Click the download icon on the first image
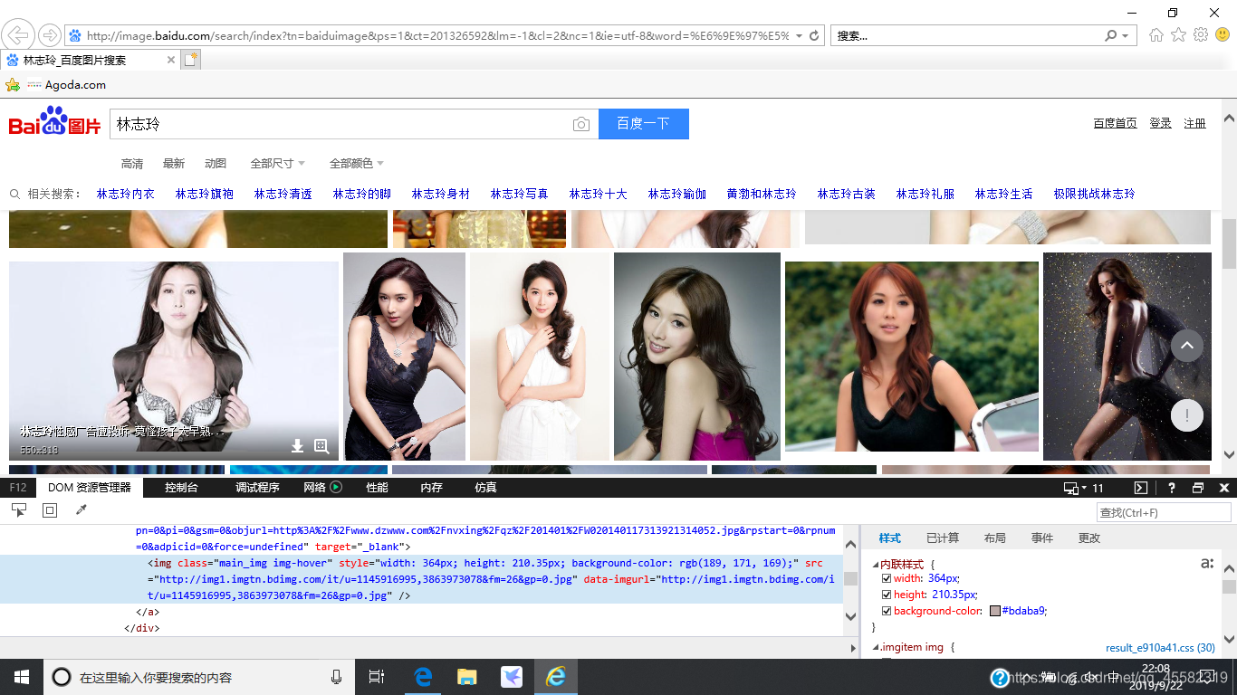 [297, 445]
